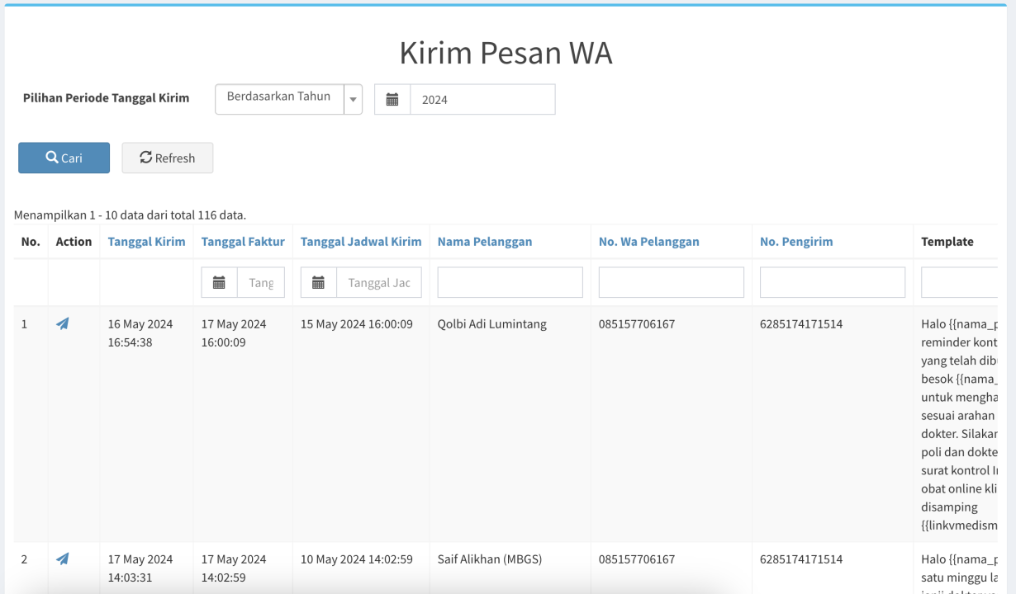Sort table by Tanggal Kirim column

(146, 242)
